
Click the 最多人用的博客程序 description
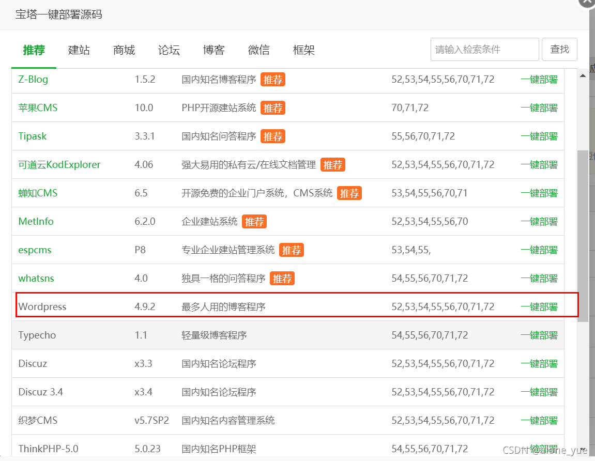(x=223, y=306)
